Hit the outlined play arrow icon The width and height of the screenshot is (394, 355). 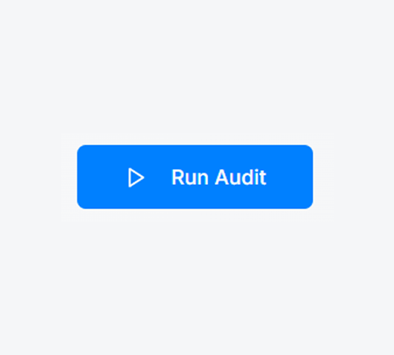136,177
